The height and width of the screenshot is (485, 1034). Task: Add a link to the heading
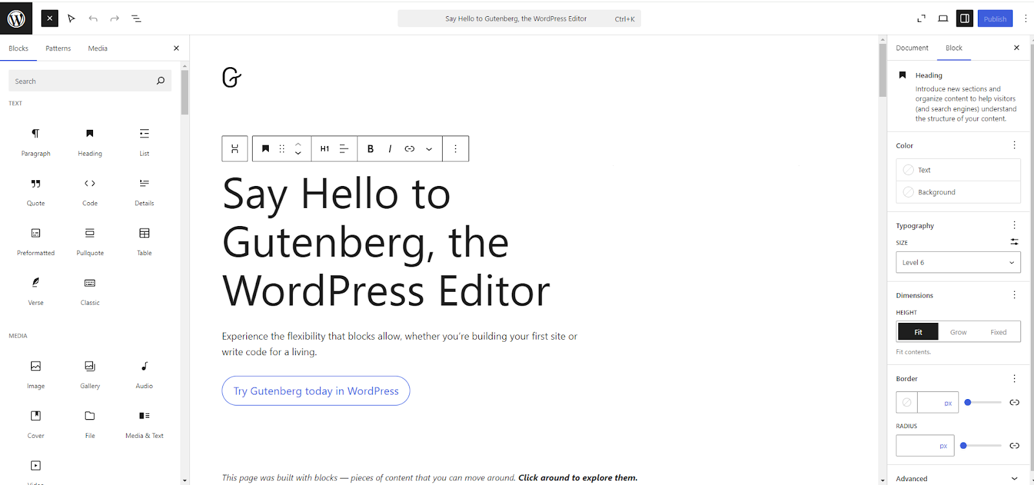[410, 149]
